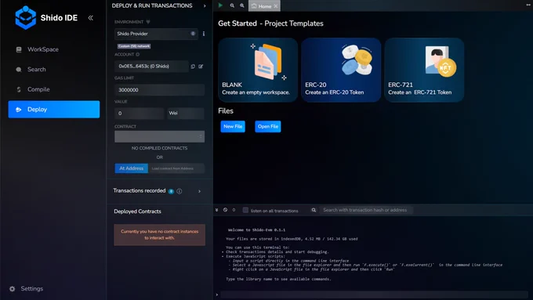Open the Compile section
Viewport: 533px width, 300px height.
pyautogui.click(x=38, y=89)
